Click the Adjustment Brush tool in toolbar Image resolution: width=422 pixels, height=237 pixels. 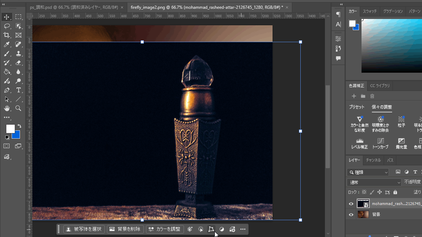6,81
